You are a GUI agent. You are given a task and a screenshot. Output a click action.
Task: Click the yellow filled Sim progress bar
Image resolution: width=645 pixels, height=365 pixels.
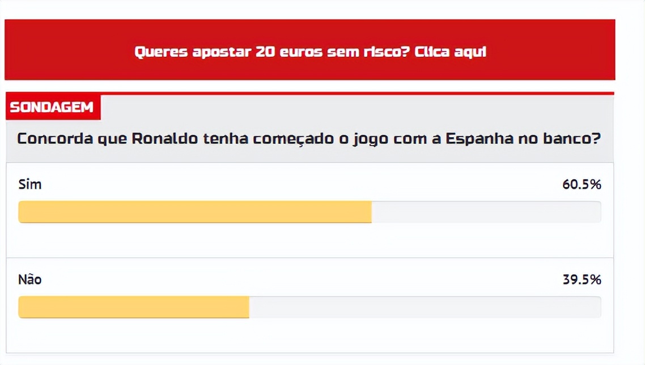tap(194, 212)
